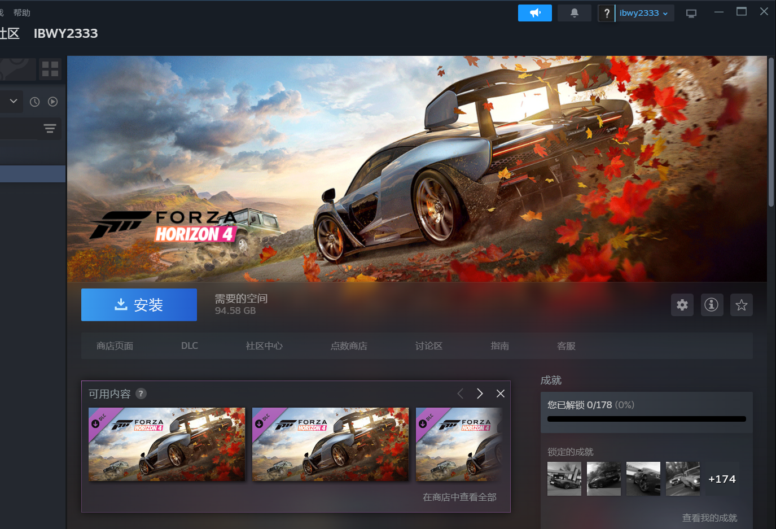
Task: Click the blue 安装 install button
Action: (139, 305)
